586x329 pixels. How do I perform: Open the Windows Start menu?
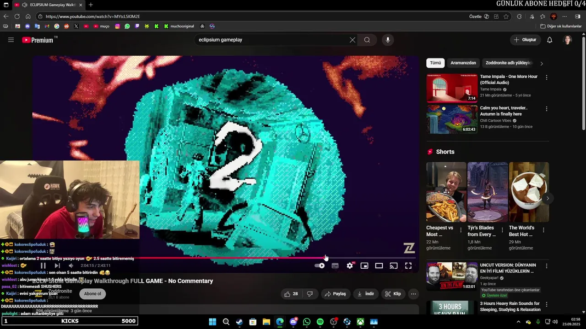point(213,322)
